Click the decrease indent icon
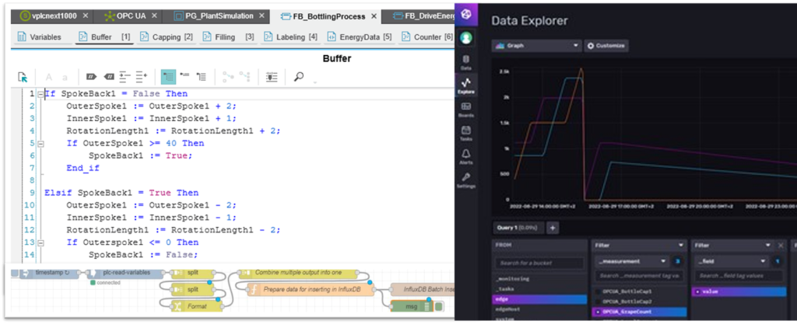Image resolution: width=797 pixels, height=324 pixels. [x=125, y=77]
